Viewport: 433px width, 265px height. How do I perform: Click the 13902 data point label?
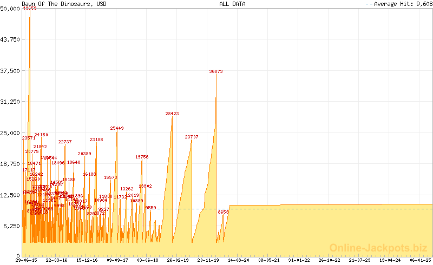[x=145, y=186]
